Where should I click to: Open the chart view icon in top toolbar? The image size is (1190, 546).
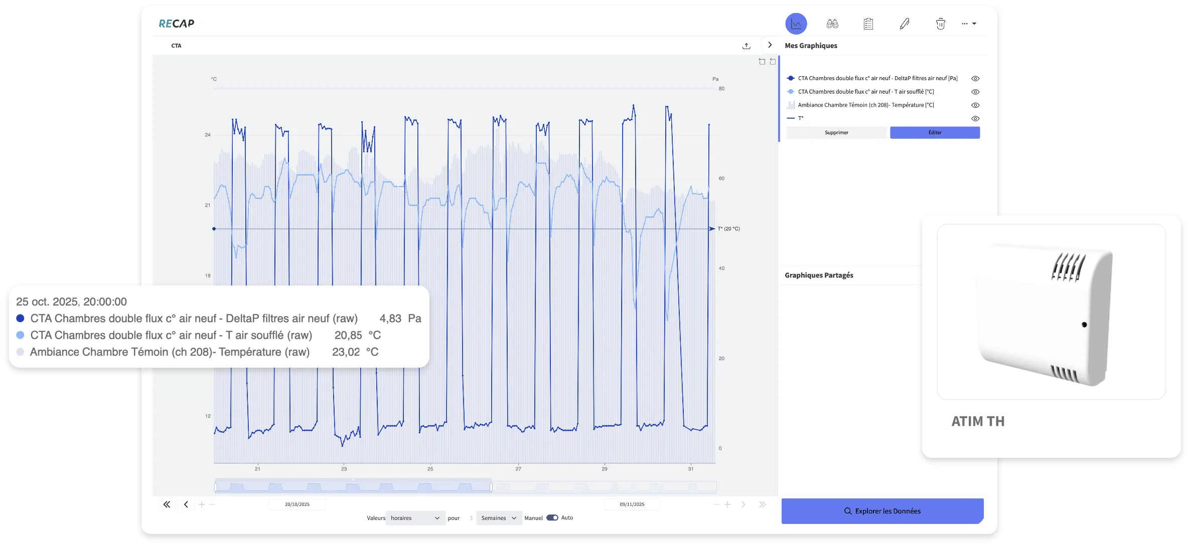click(x=796, y=24)
